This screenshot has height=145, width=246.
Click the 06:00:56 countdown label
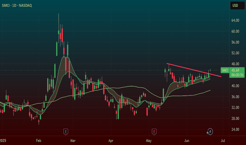[237, 75]
